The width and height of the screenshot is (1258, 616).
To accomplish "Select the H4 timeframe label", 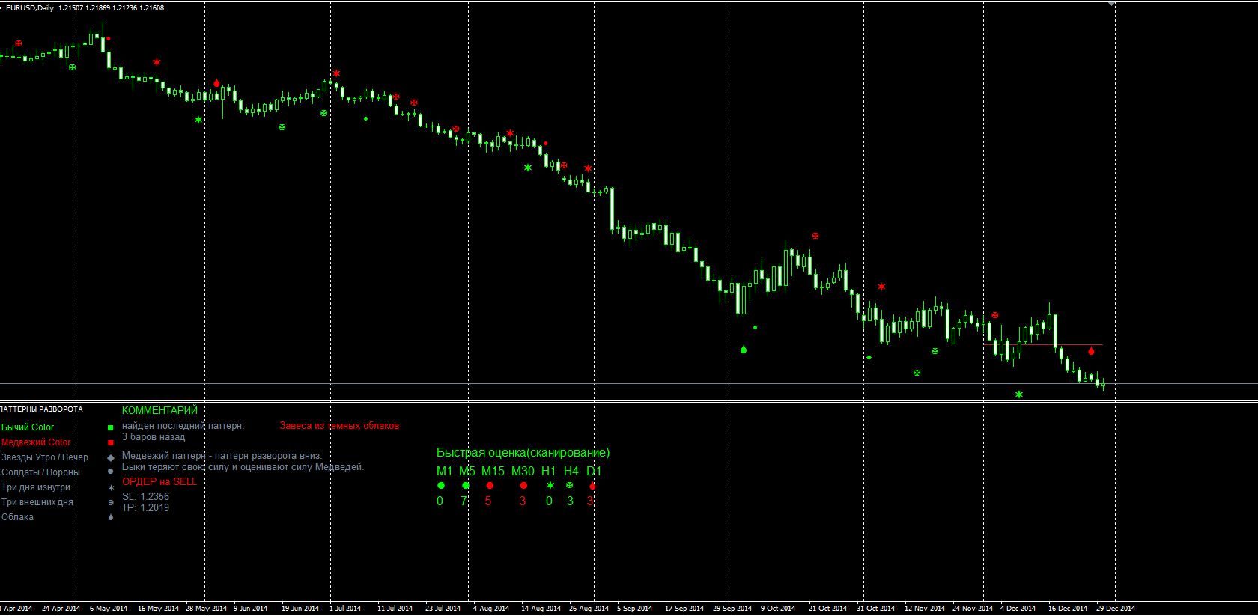I will [x=571, y=472].
